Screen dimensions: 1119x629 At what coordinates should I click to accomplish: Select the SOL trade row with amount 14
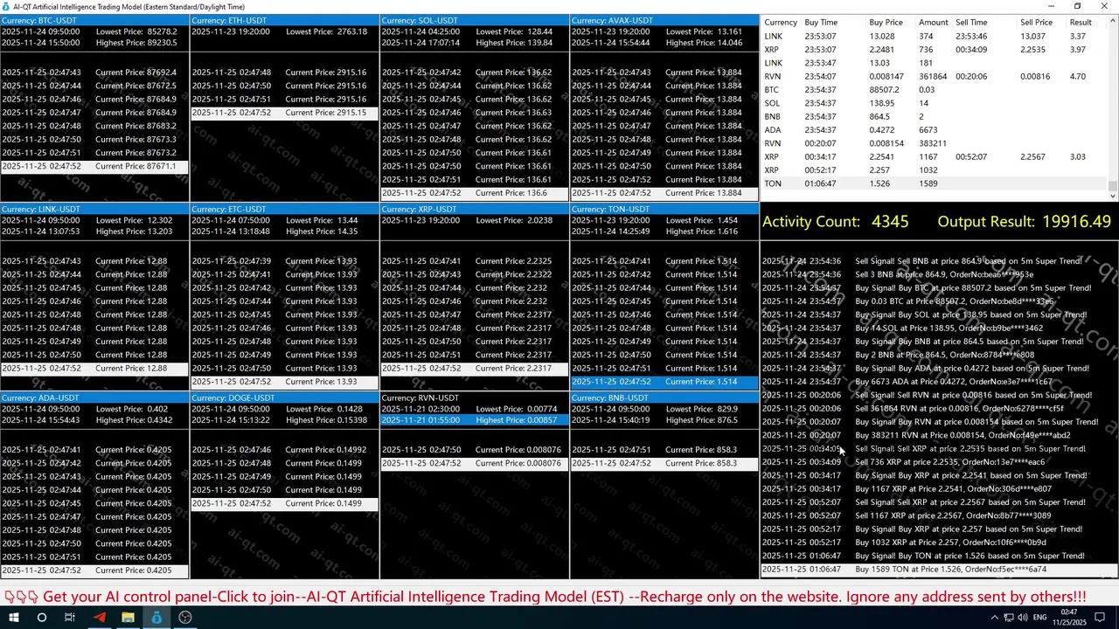(935, 103)
